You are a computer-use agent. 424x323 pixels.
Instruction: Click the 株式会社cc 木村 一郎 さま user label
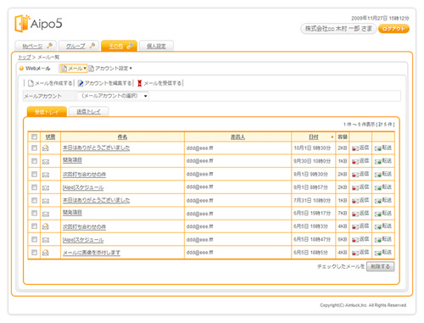coord(338,29)
